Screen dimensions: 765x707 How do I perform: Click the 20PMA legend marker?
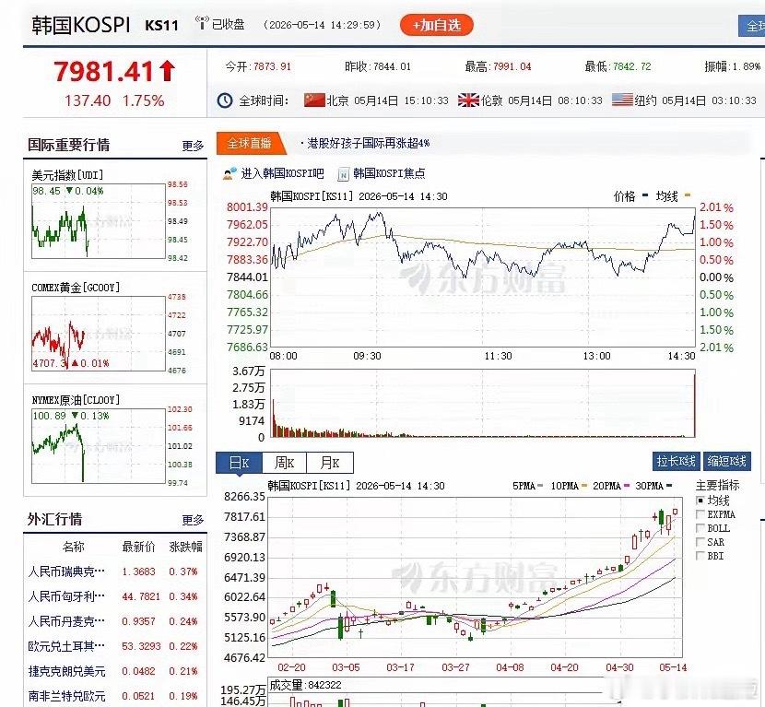click(626, 486)
